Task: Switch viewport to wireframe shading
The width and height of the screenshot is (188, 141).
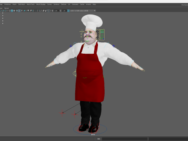Action: 9,11
